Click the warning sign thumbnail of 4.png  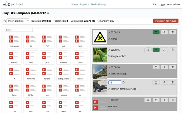[x=100, y=37]
